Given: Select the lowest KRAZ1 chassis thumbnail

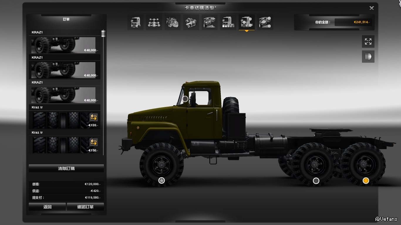Looking at the screenshot, I should pyautogui.click(x=63, y=95).
